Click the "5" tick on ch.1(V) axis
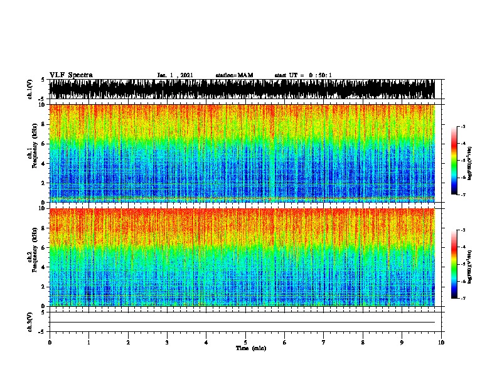 tap(43, 80)
